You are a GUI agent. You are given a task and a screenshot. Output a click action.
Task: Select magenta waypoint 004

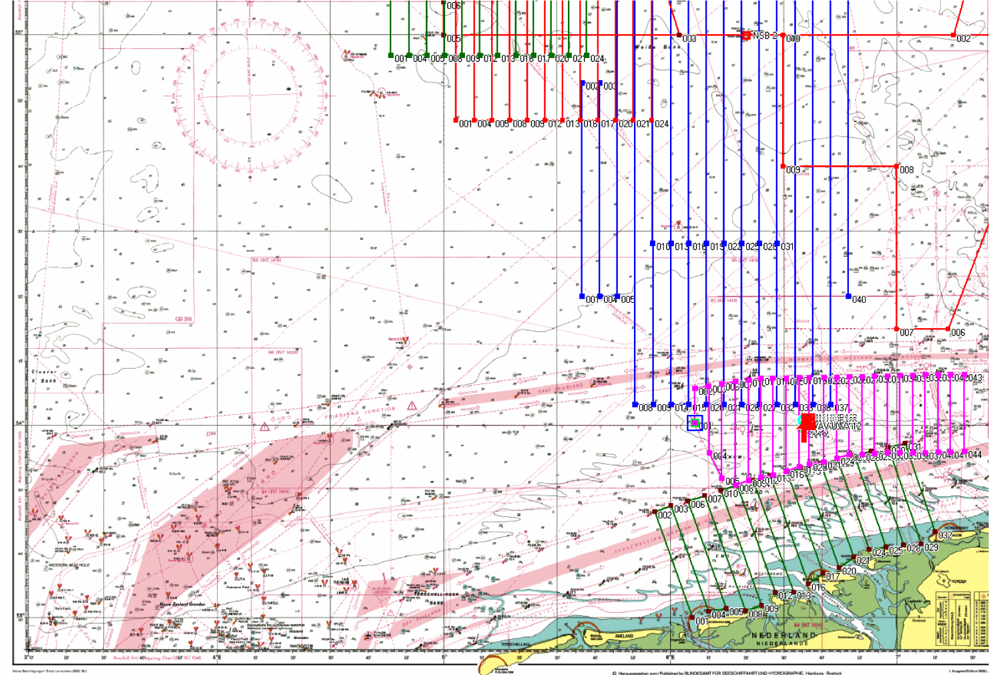tap(709, 453)
